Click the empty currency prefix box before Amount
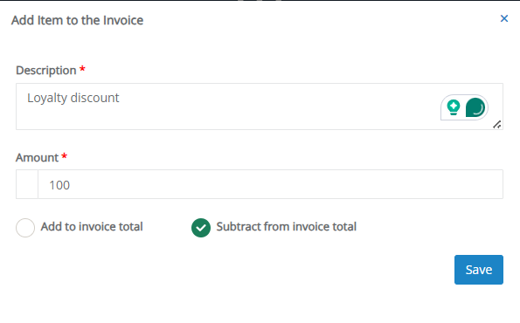 27,184
